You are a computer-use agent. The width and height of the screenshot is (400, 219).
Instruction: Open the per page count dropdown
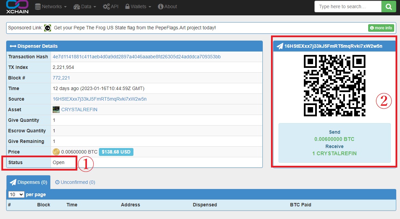pyautogui.click(x=16, y=194)
